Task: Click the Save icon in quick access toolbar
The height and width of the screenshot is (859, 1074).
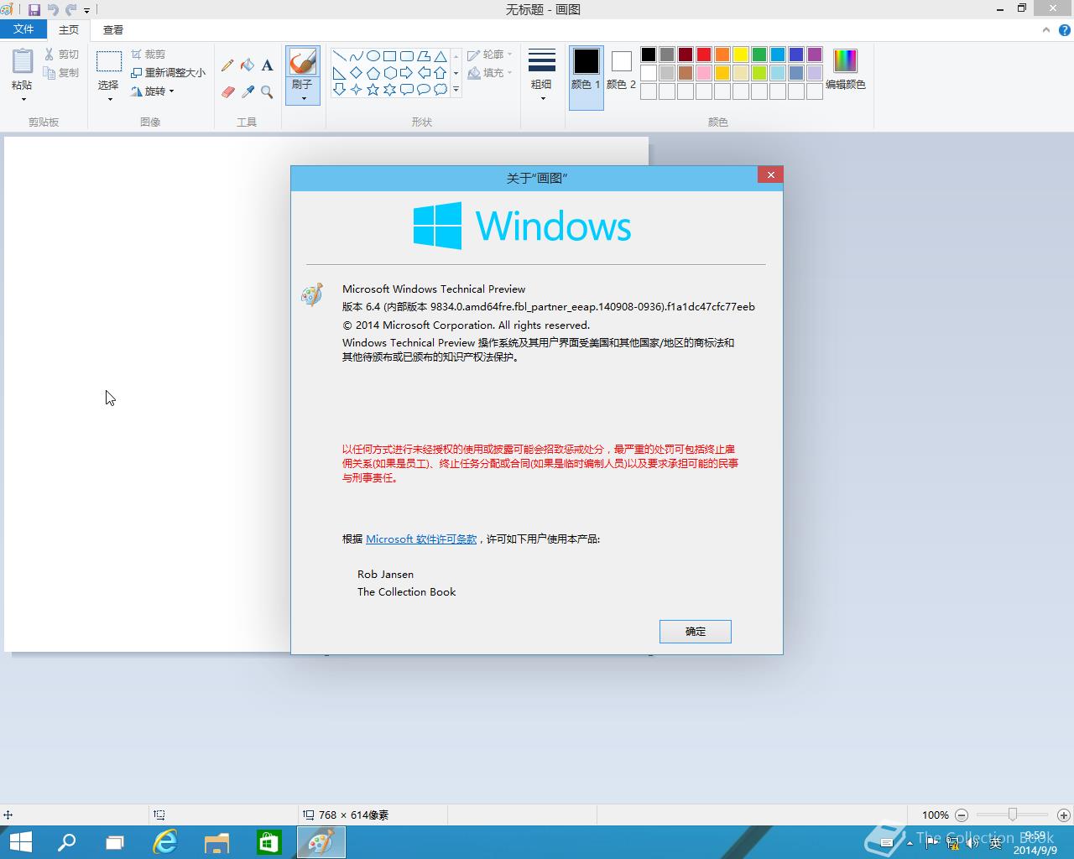Action: 34,10
